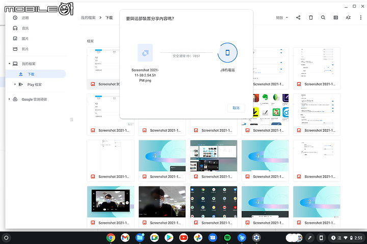The width and height of the screenshot is (367, 244).
Task: Select the dark app launcher grid thumbnail
Action: point(214,202)
